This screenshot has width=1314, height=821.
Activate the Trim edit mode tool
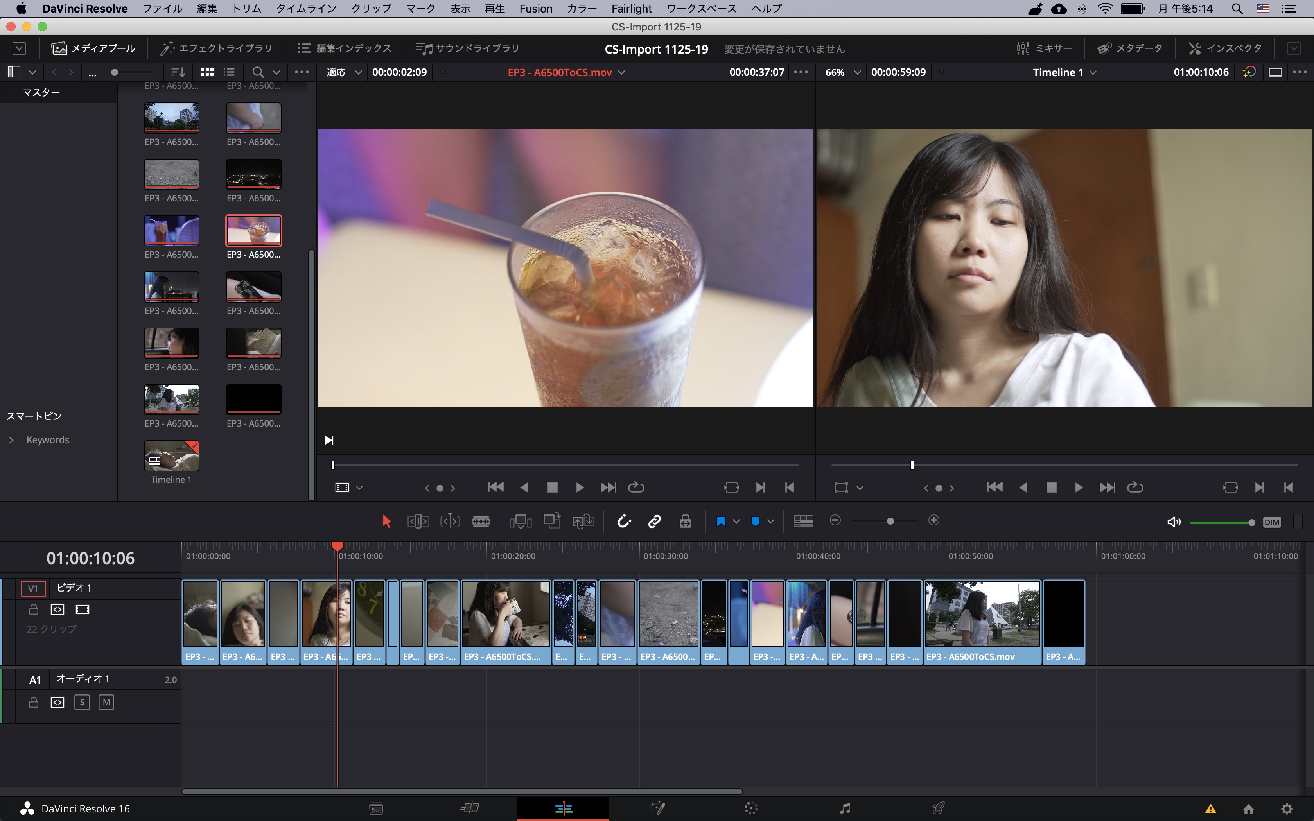click(x=418, y=521)
